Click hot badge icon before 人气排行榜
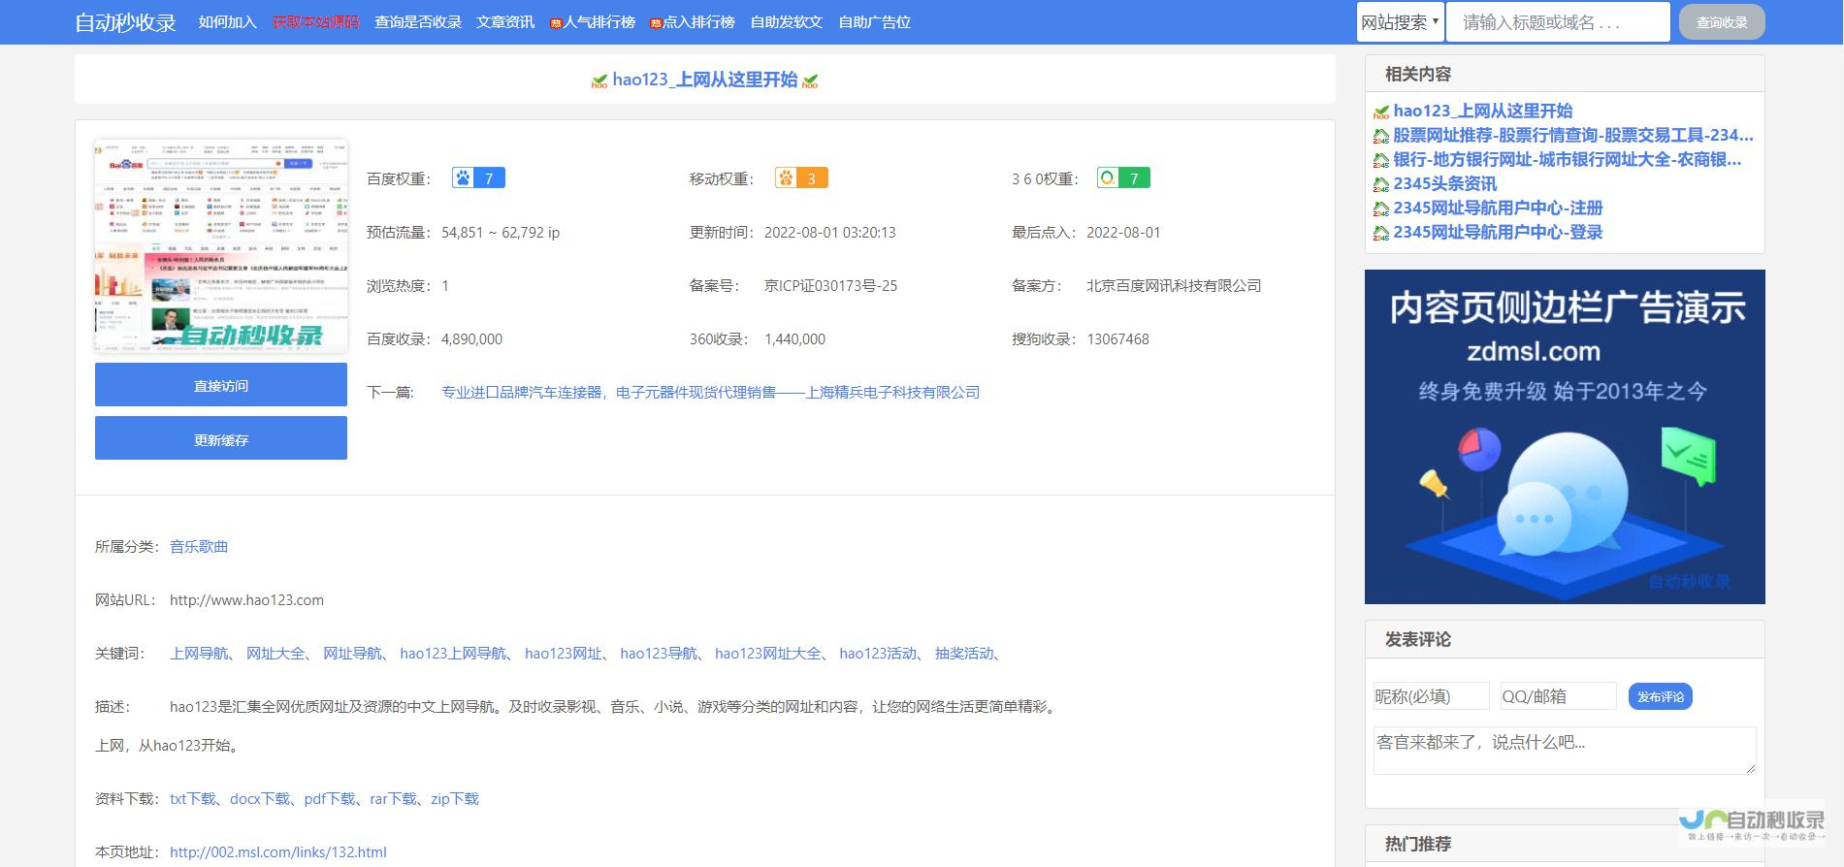The width and height of the screenshot is (1844, 867). 556,23
